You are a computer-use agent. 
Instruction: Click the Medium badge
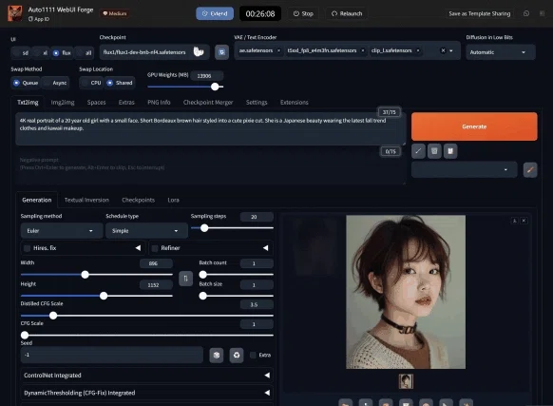[115, 13]
